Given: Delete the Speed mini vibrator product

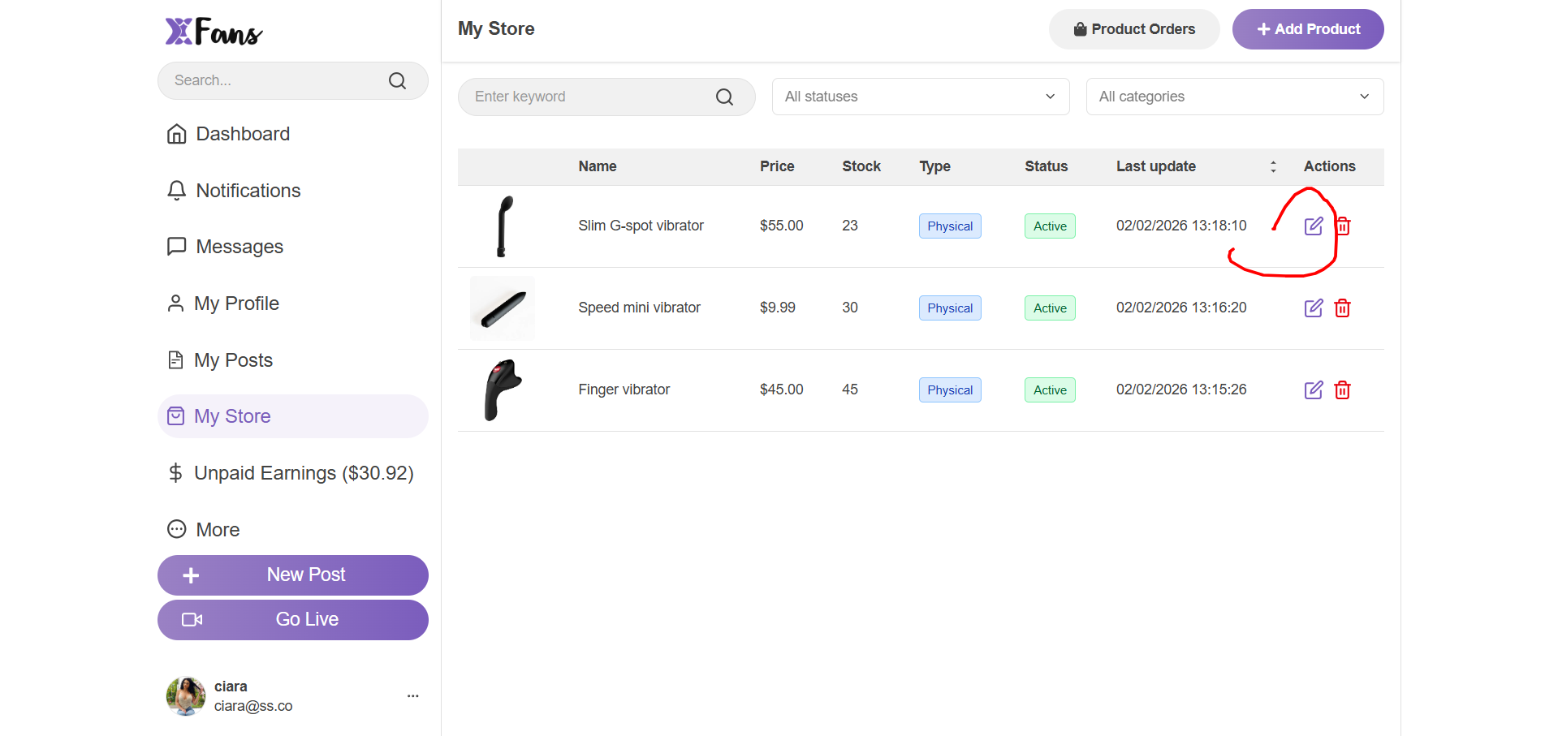Looking at the screenshot, I should pyautogui.click(x=1342, y=308).
